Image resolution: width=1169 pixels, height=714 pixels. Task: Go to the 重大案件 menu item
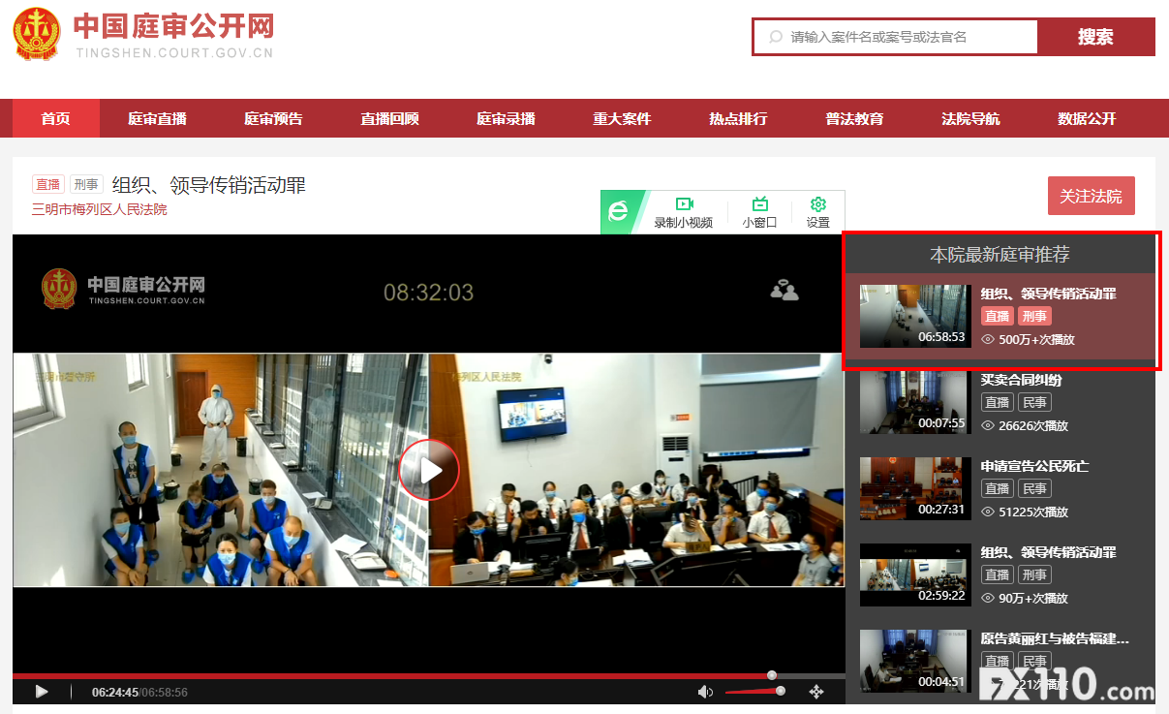coord(622,119)
